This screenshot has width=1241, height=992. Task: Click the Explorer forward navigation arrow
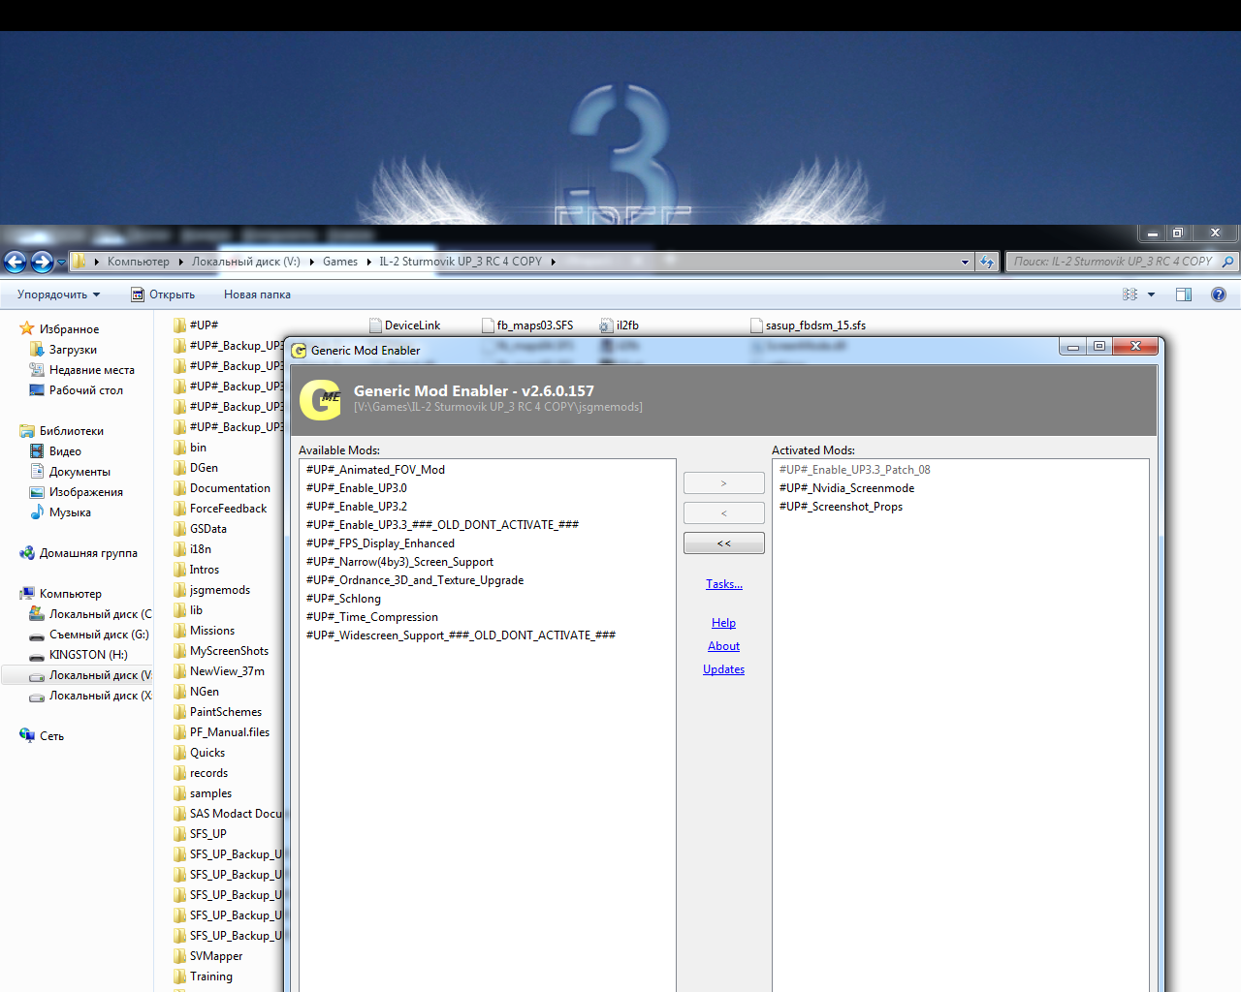pos(42,262)
